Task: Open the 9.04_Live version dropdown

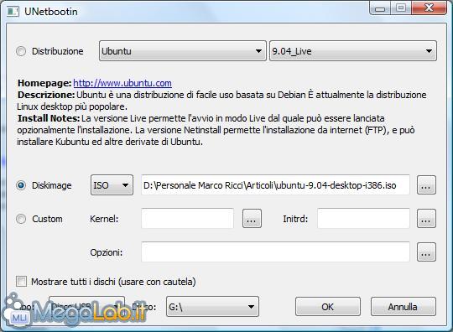Action: click(353, 51)
